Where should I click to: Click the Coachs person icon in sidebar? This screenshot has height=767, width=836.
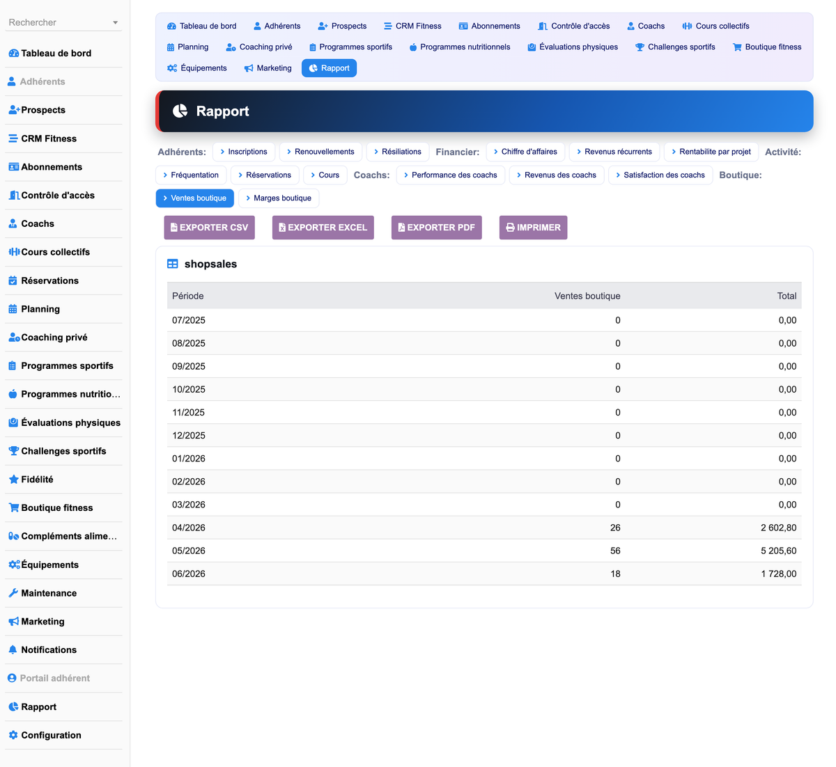click(x=13, y=223)
